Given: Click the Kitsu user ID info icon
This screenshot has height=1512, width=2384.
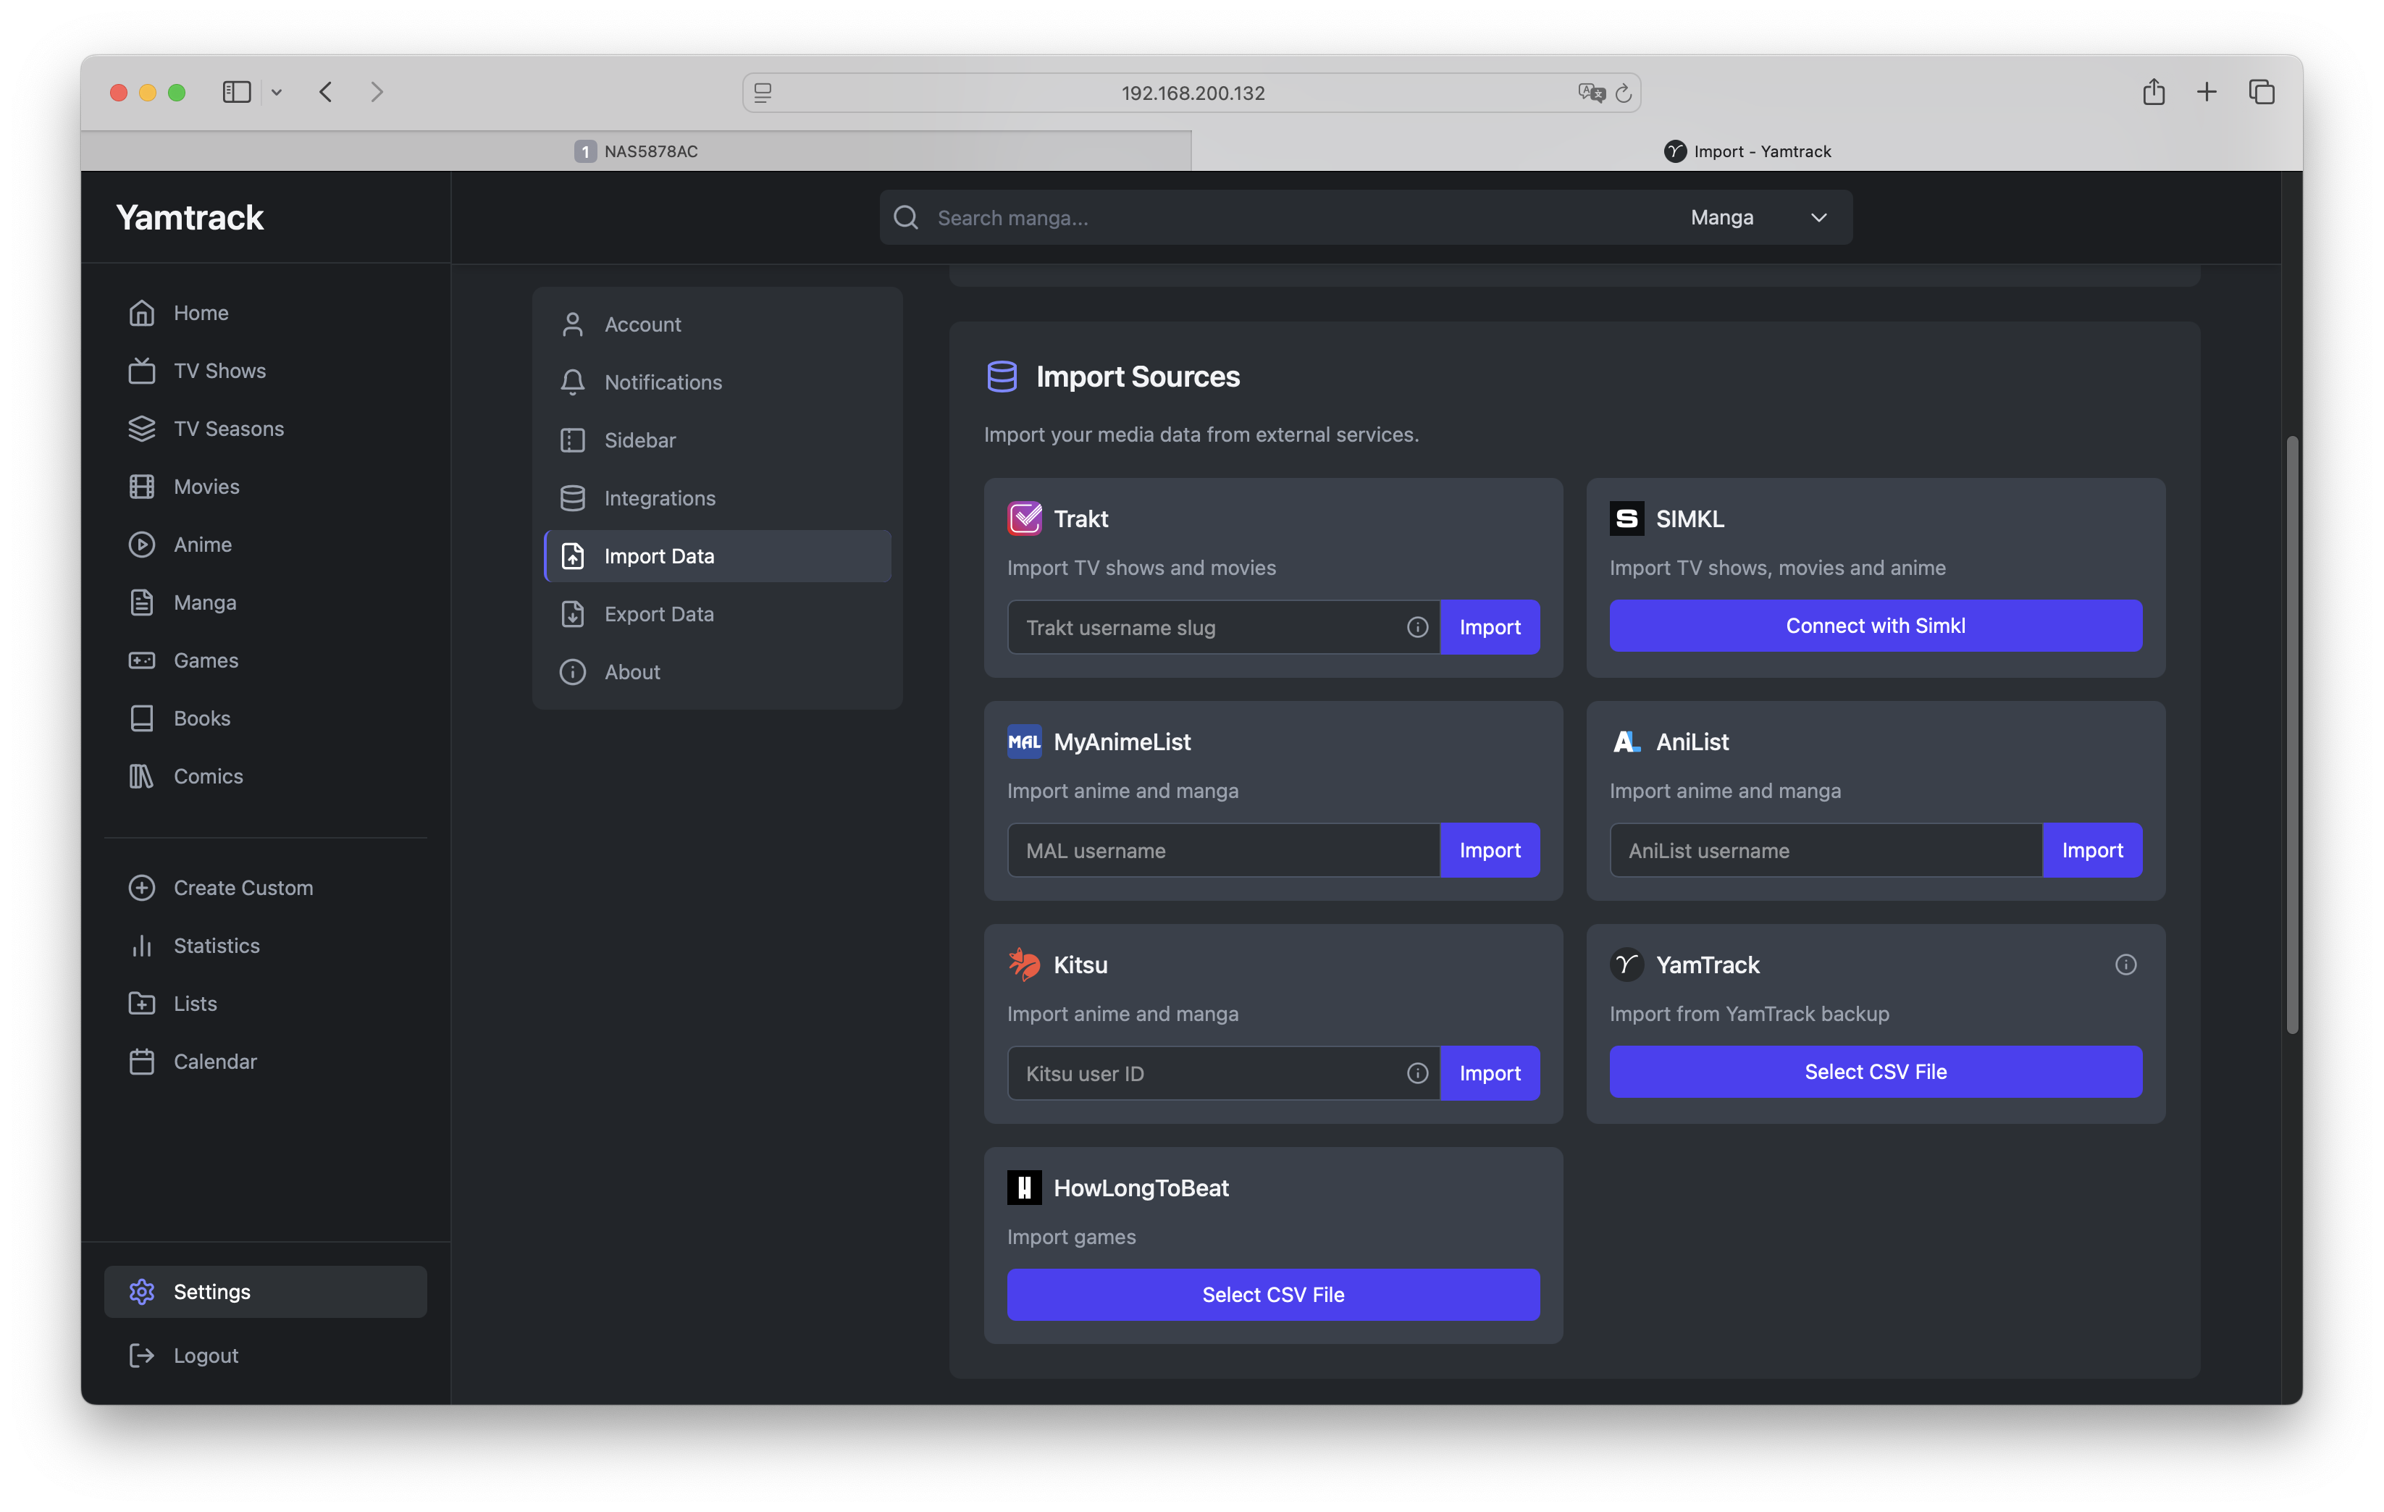Looking at the screenshot, I should click(1416, 1073).
